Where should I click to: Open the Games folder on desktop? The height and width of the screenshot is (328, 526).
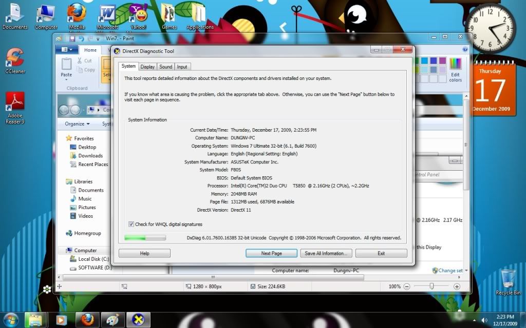169,16
